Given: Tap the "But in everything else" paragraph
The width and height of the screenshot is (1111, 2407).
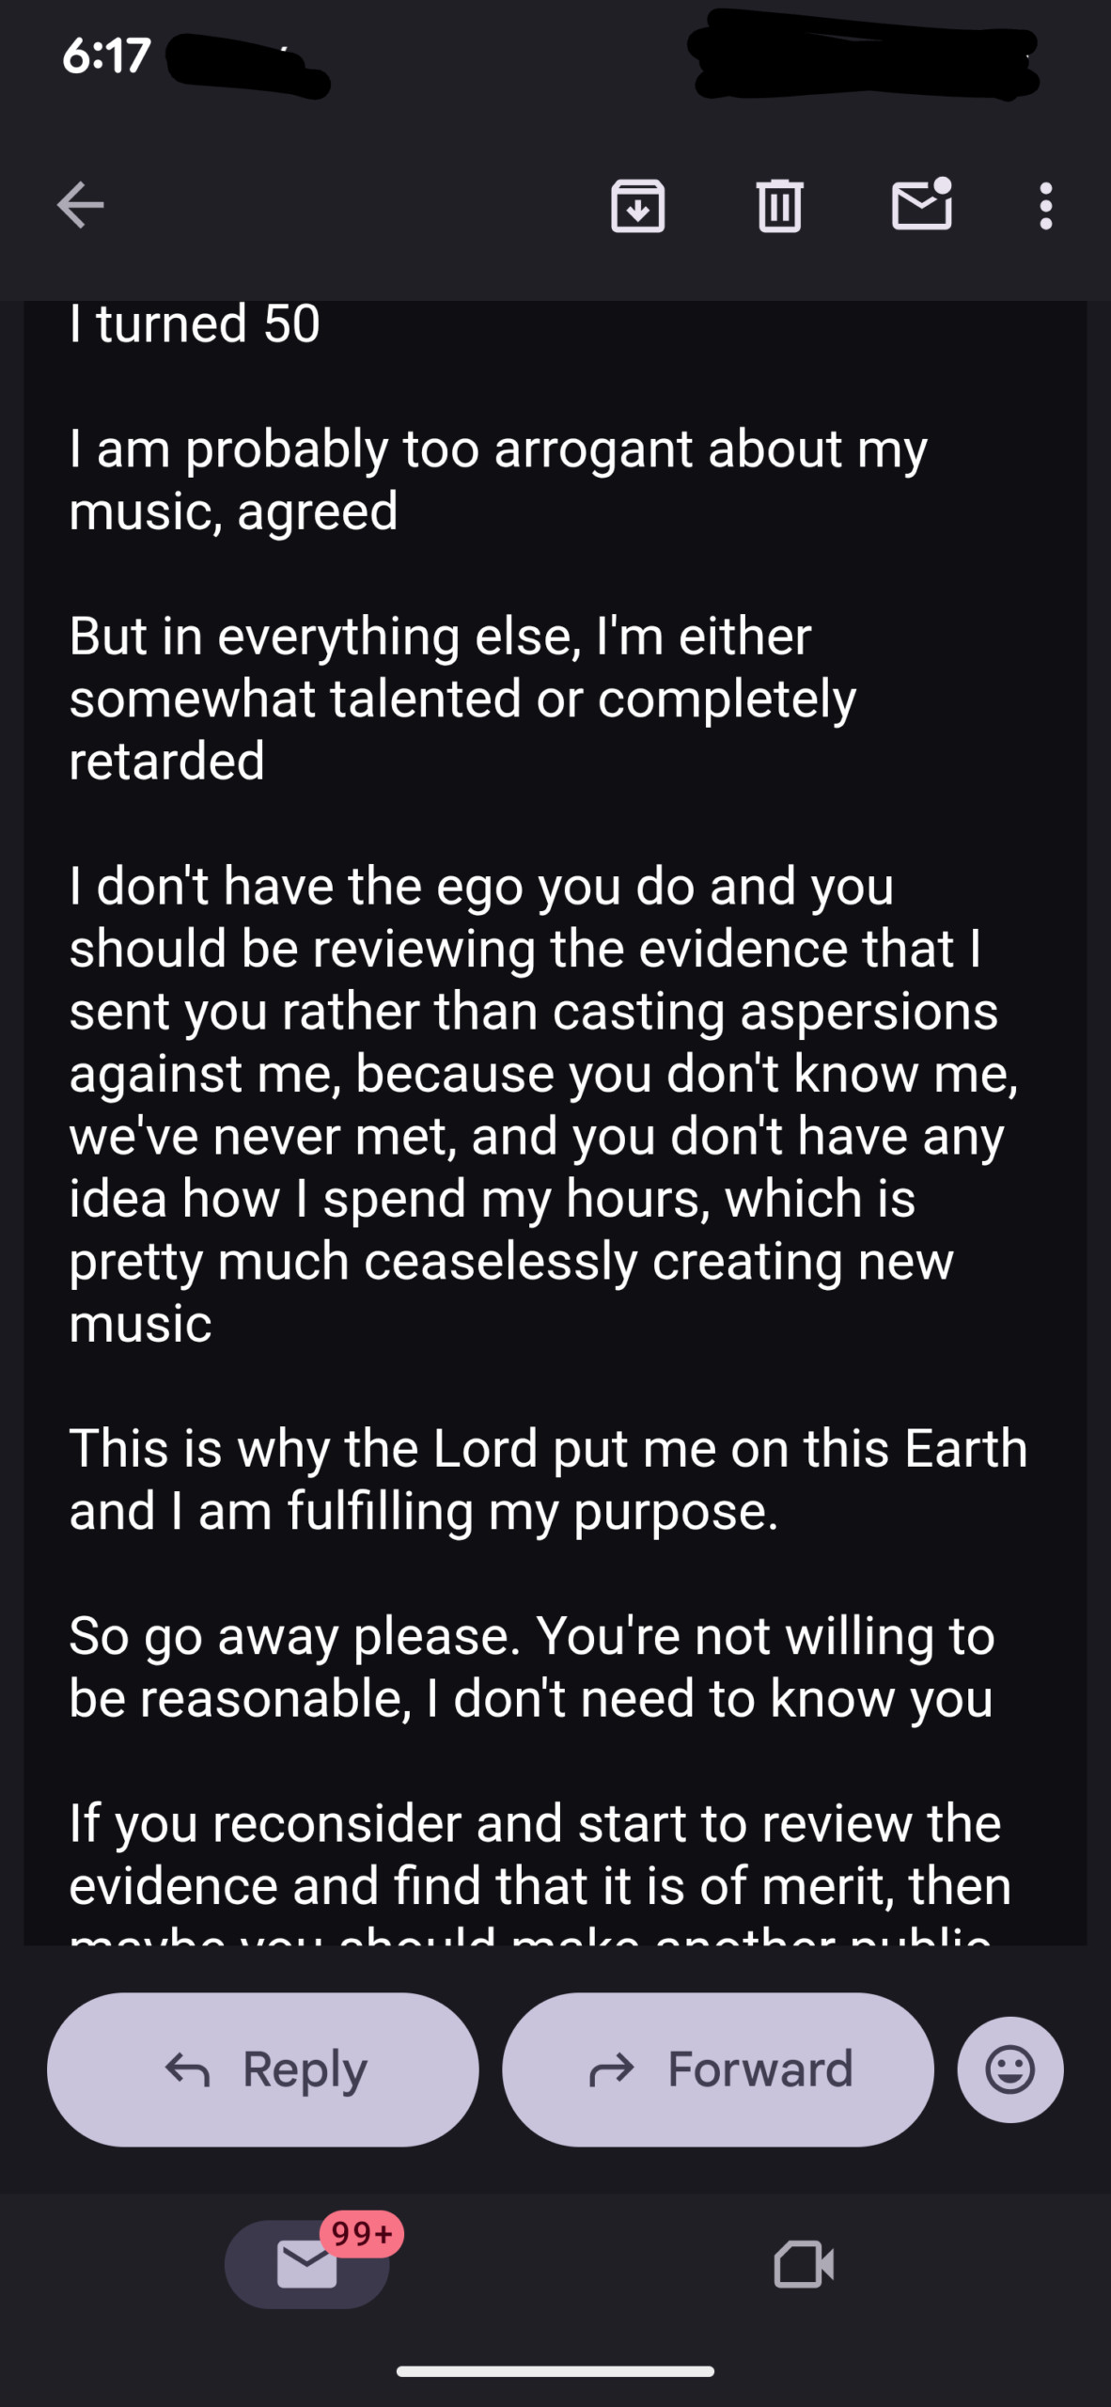Looking at the screenshot, I should point(462,698).
